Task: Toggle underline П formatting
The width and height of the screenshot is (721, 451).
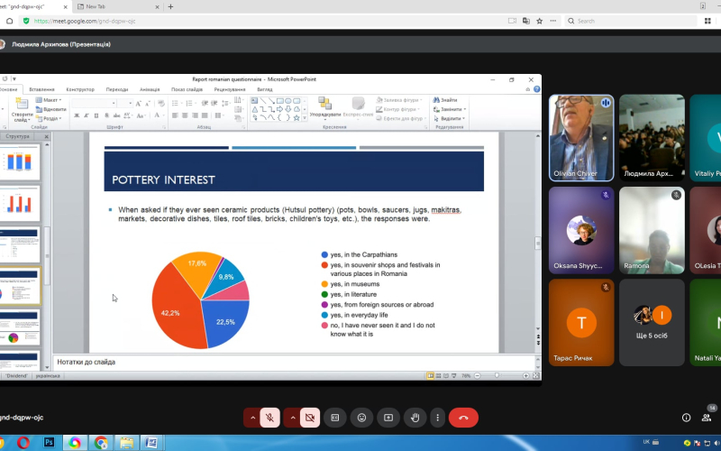Action: pyautogui.click(x=96, y=115)
